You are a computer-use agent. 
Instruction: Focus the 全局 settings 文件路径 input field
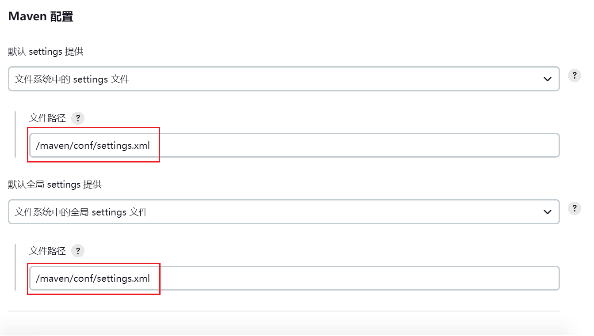295,278
